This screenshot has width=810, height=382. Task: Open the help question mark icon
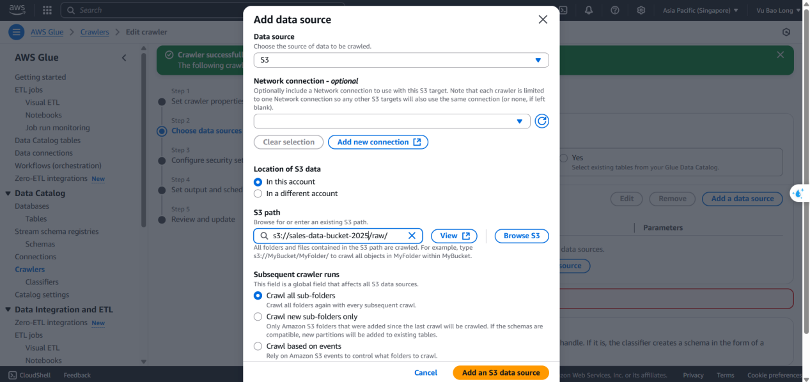point(614,10)
